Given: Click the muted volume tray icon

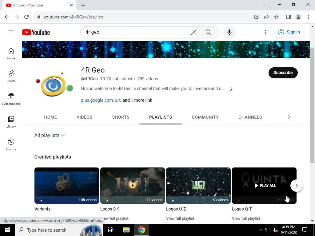Looking at the screenshot, I should [275, 230].
